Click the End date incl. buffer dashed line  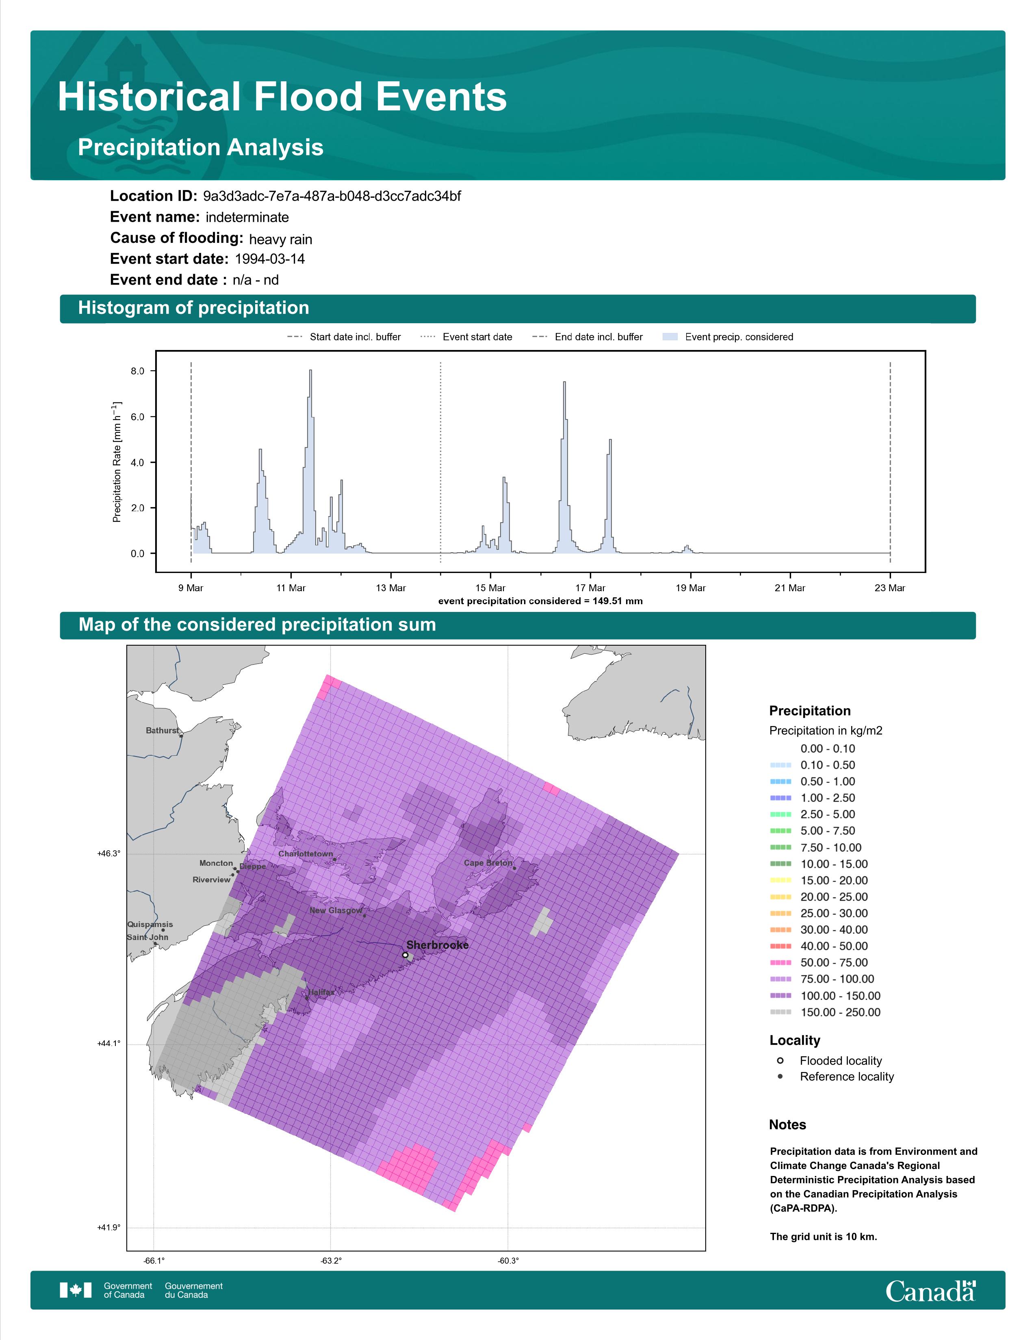[890, 462]
